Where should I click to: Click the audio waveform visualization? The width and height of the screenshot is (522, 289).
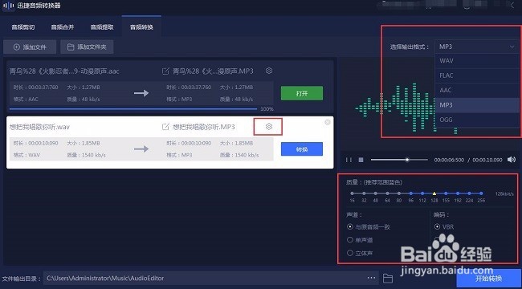click(x=407, y=108)
